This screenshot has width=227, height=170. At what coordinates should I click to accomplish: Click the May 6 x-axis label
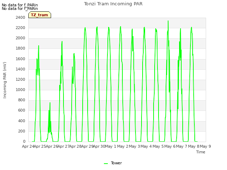click(170, 146)
